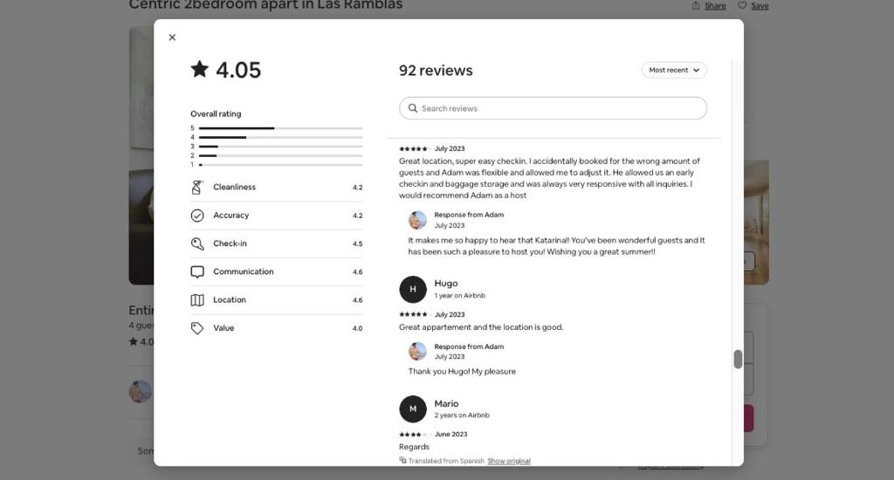This screenshot has height=480, width=894.
Task: Open Hugo's profile avatar
Action: pos(413,290)
